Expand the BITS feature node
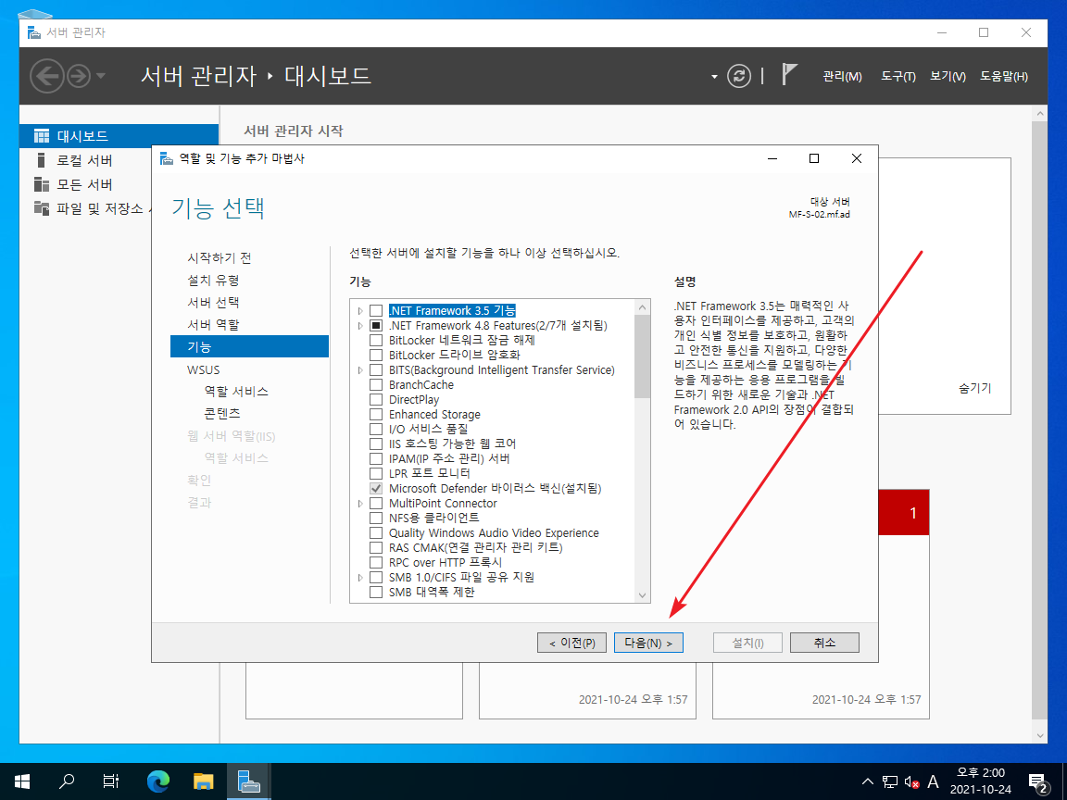 point(360,370)
